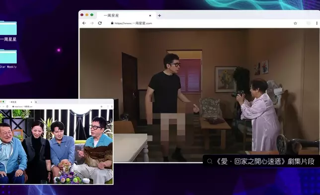Click the 《愛．回家之開心速遞》劇集片段 caption text
Image resolution: width=320 pixels, height=195 pixels.
(x=265, y=162)
